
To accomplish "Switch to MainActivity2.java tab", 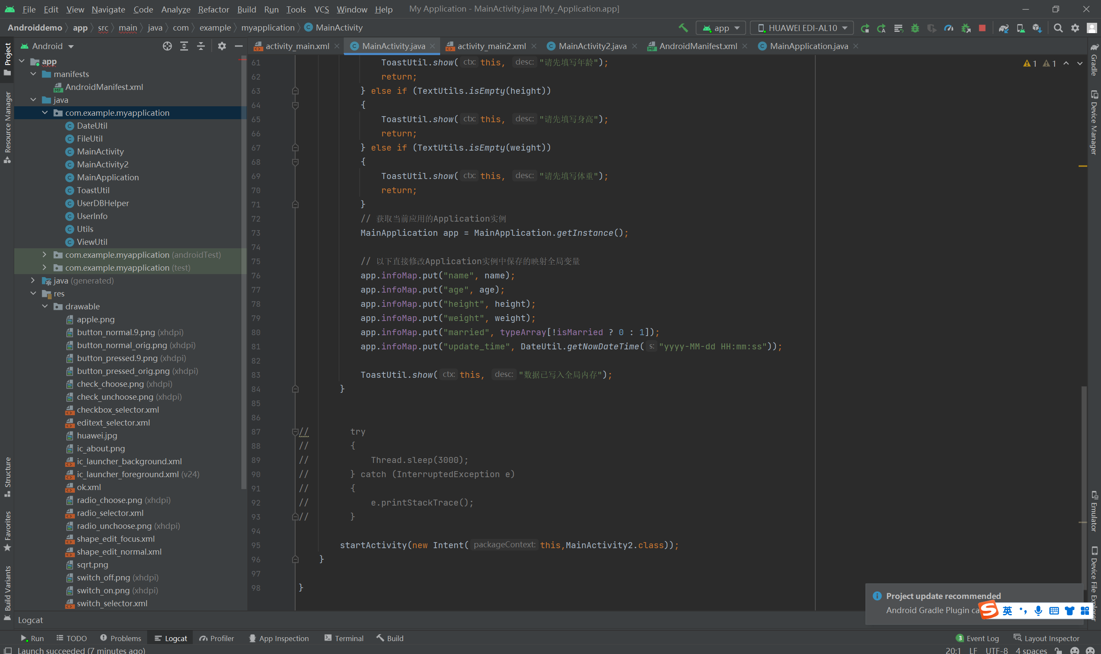I will pyautogui.click(x=592, y=46).
